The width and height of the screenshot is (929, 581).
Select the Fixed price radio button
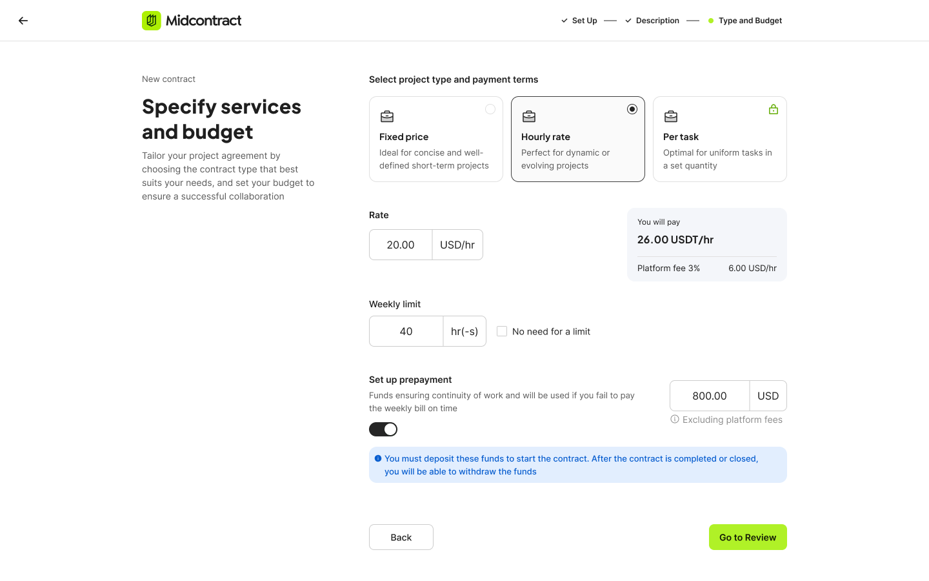click(490, 109)
